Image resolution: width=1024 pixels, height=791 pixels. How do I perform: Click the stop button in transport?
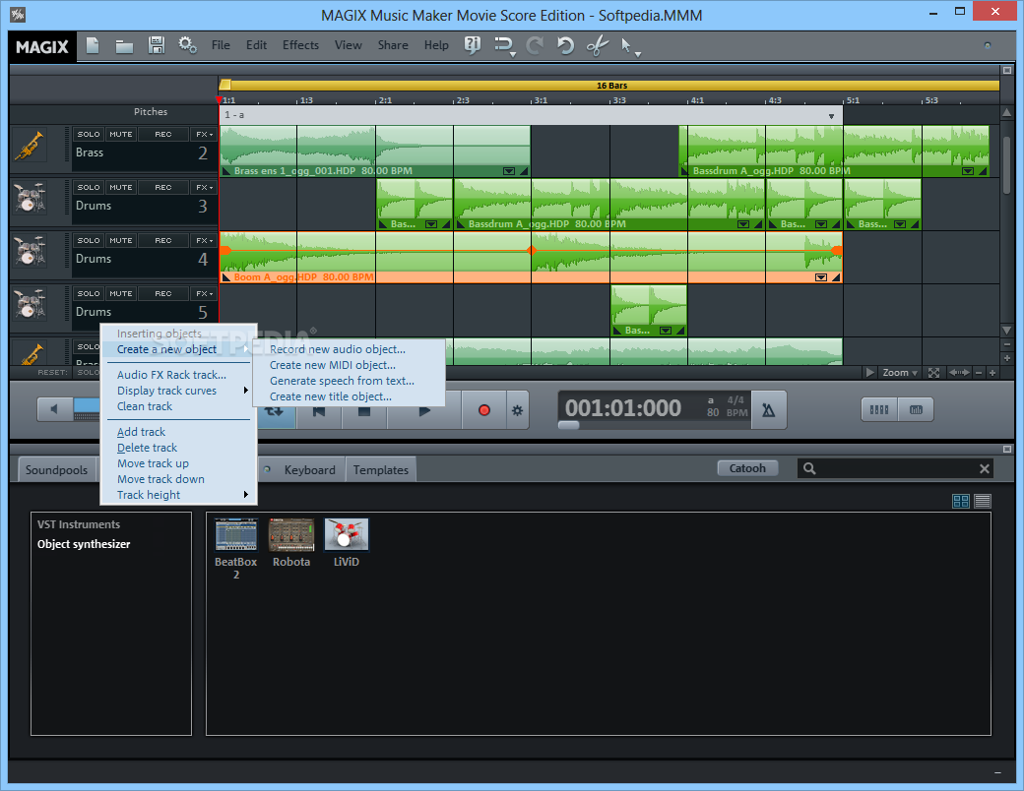click(364, 411)
